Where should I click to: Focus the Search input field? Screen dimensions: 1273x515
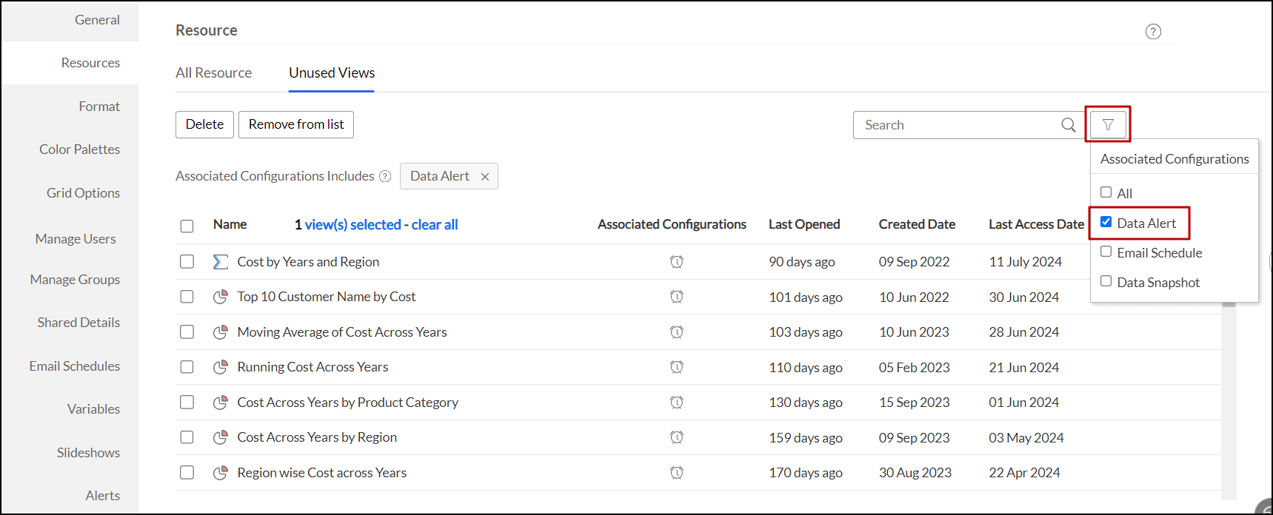click(x=955, y=125)
